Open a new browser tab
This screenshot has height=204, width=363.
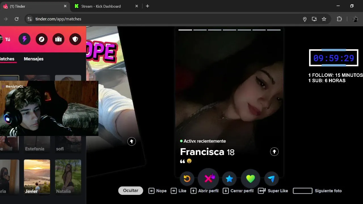click(x=147, y=6)
